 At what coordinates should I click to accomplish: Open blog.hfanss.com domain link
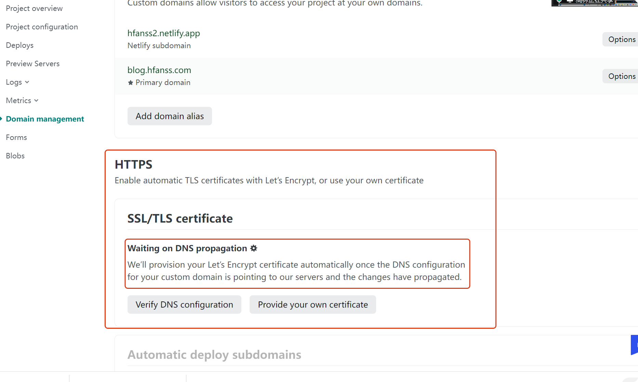pos(159,70)
